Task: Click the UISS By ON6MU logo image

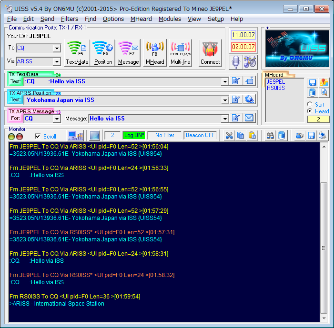Action: (x=297, y=49)
